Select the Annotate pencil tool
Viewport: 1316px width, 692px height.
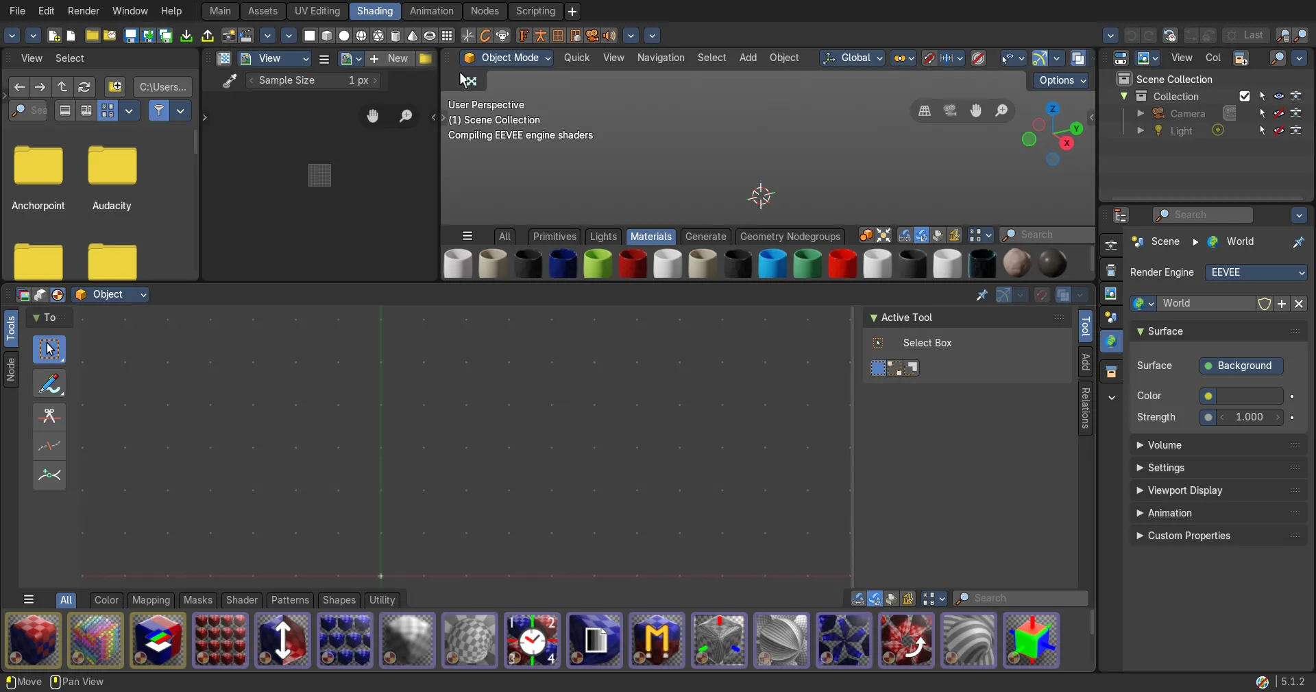pyautogui.click(x=49, y=383)
